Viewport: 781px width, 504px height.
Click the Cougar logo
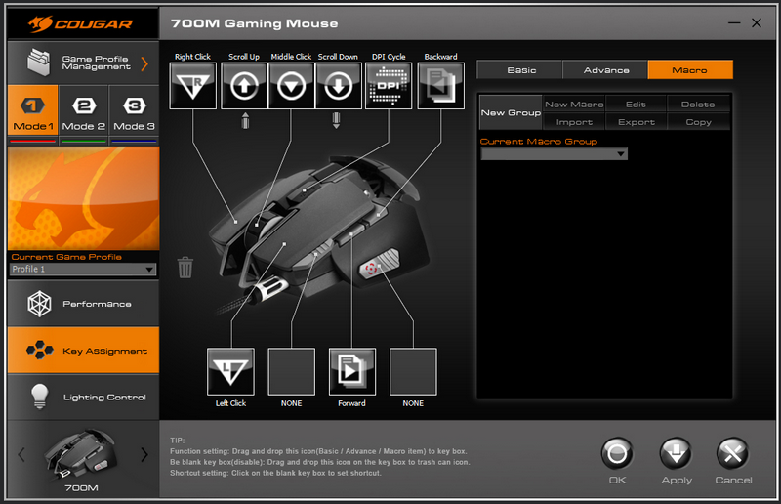click(81, 23)
